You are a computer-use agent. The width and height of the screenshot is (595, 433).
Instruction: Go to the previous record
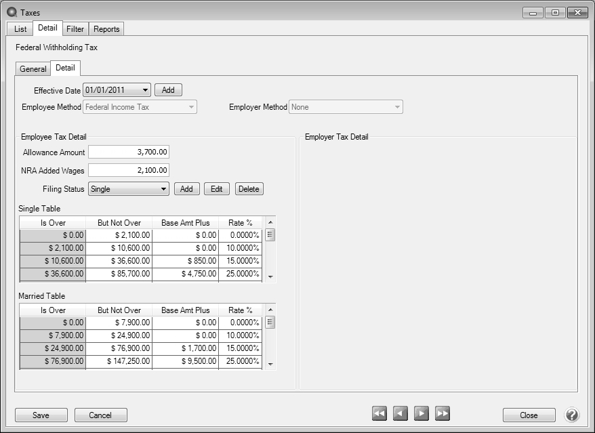pos(401,413)
